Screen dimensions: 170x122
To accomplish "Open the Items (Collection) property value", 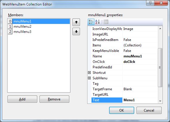I will [x=140, y=45].
